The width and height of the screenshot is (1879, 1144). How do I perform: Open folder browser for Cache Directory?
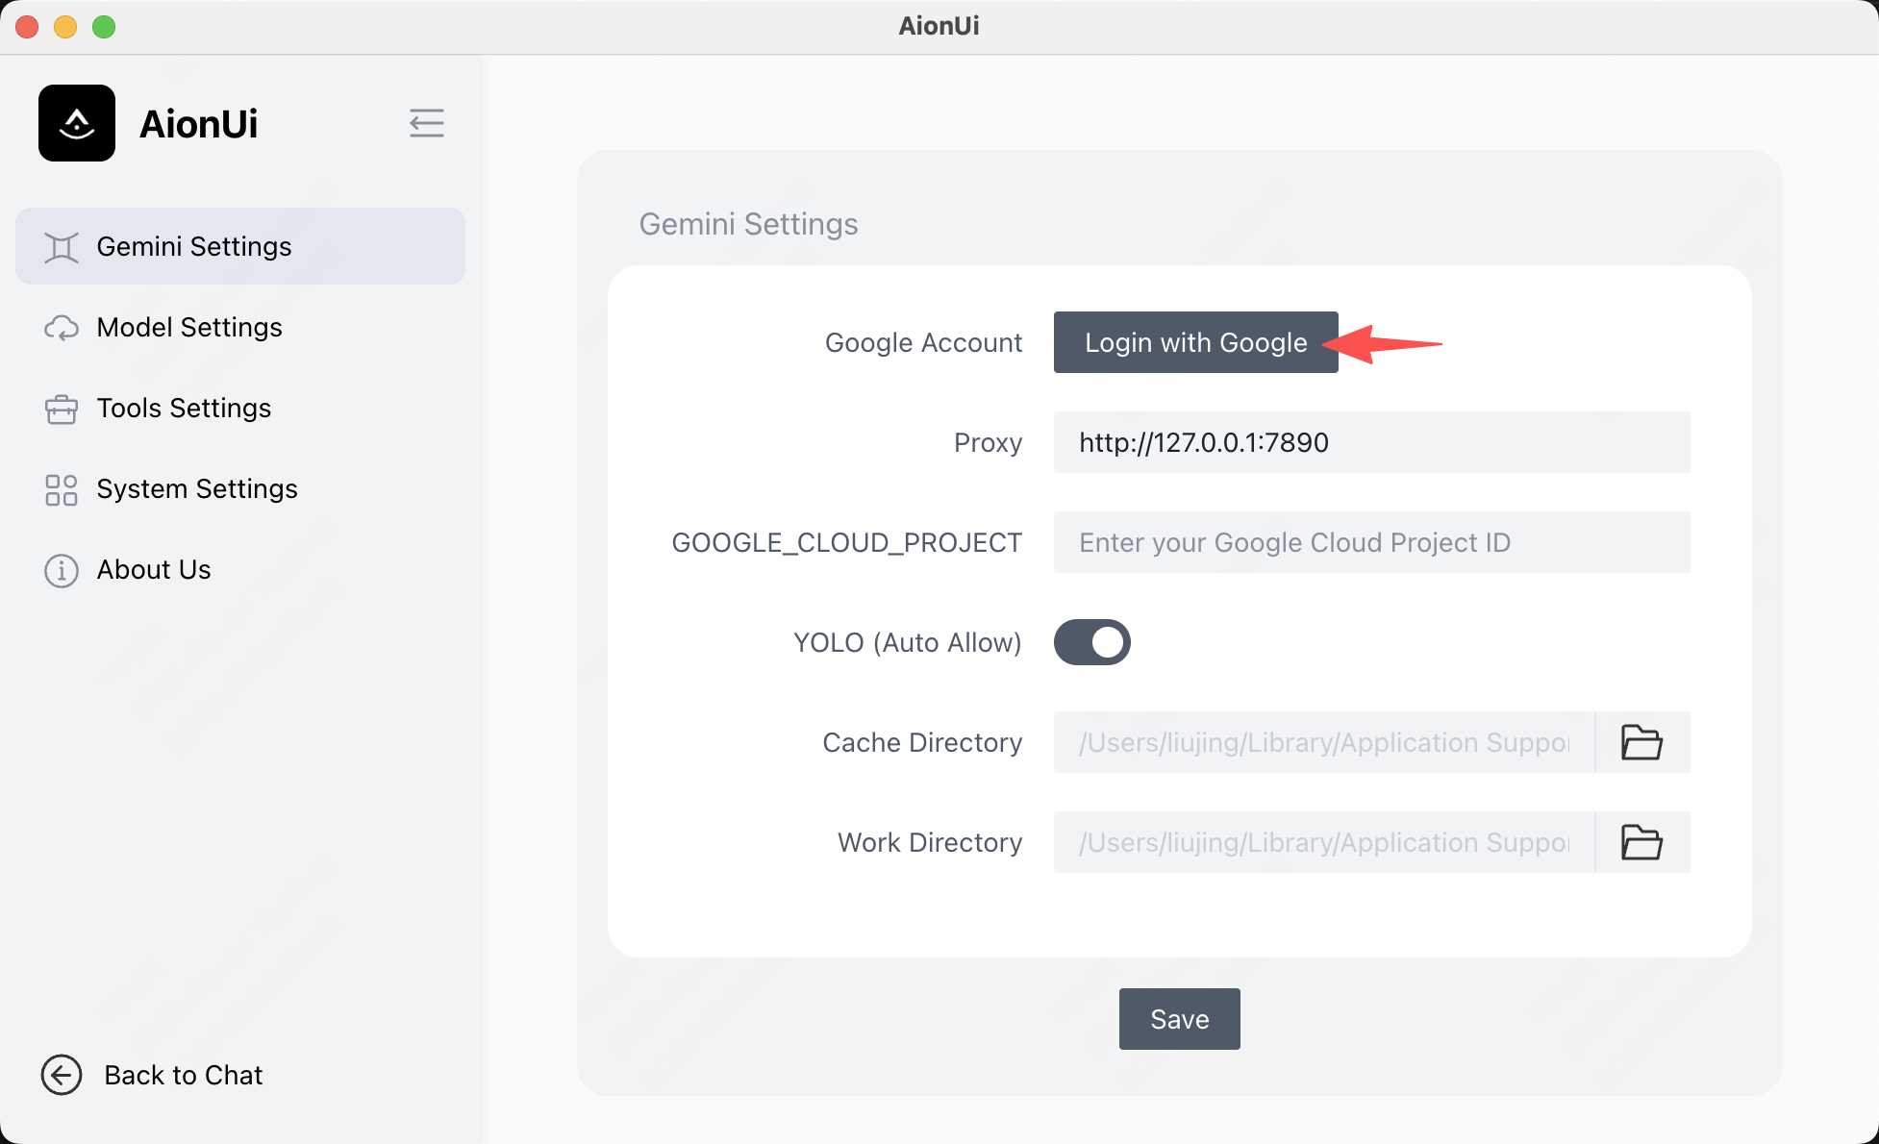pyautogui.click(x=1641, y=742)
